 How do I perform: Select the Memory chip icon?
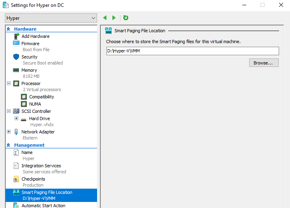pos(16,70)
